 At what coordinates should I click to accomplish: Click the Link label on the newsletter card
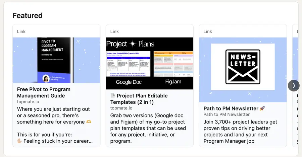click(x=208, y=31)
